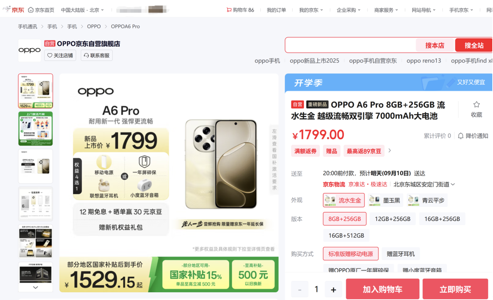The image size is (493, 300).
Task: Open the 我的京东 menu
Action: [311, 10]
